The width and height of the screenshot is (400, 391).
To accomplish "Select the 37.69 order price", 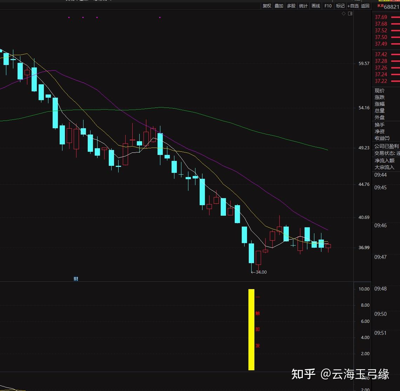I will pyautogui.click(x=381, y=17).
